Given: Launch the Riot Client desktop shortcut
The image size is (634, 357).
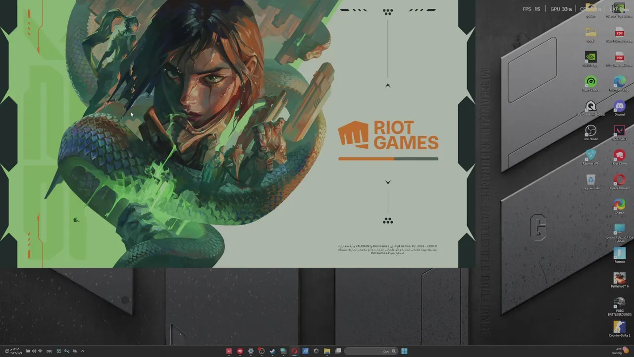Looking at the screenshot, I should tap(619, 158).
